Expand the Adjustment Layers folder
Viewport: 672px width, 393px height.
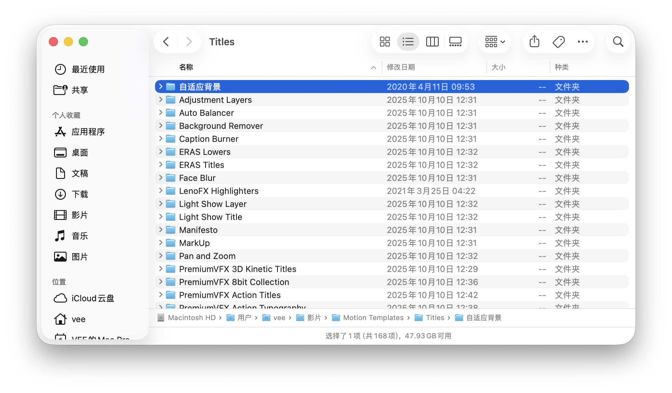161,100
